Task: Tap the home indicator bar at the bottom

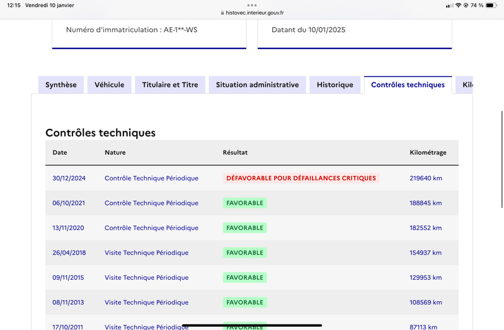Action: click(252, 325)
